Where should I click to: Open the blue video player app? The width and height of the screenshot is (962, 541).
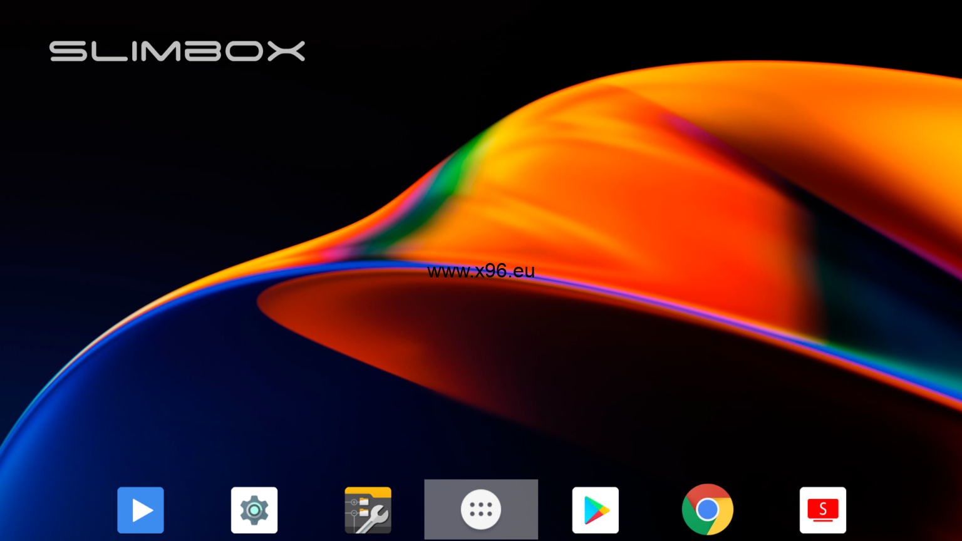(140, 510)
